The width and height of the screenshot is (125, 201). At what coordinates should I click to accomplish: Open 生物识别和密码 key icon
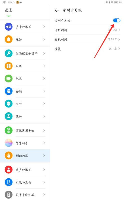pyautogui.click(x=8, y=53)
